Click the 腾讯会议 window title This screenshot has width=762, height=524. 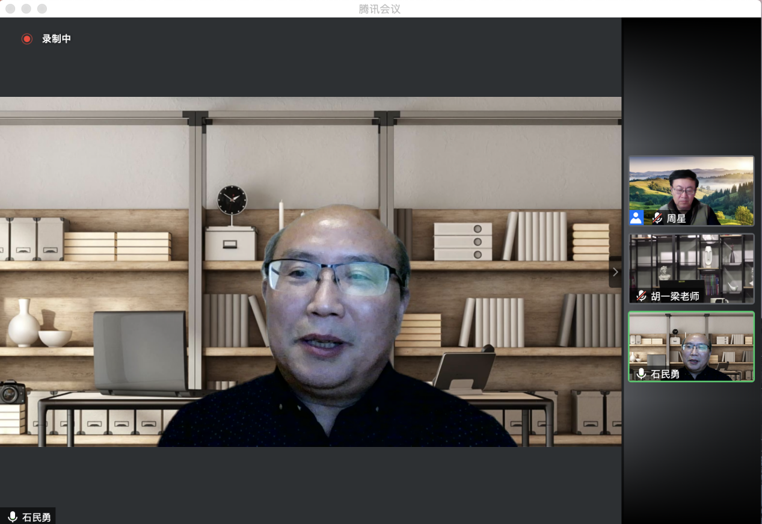point(379,9)
